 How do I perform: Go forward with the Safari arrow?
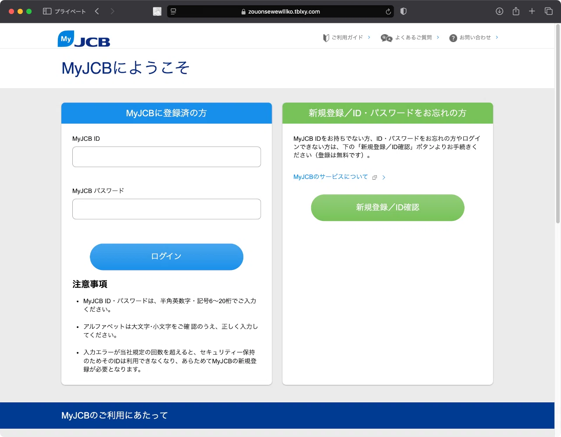tap(113, 11)
